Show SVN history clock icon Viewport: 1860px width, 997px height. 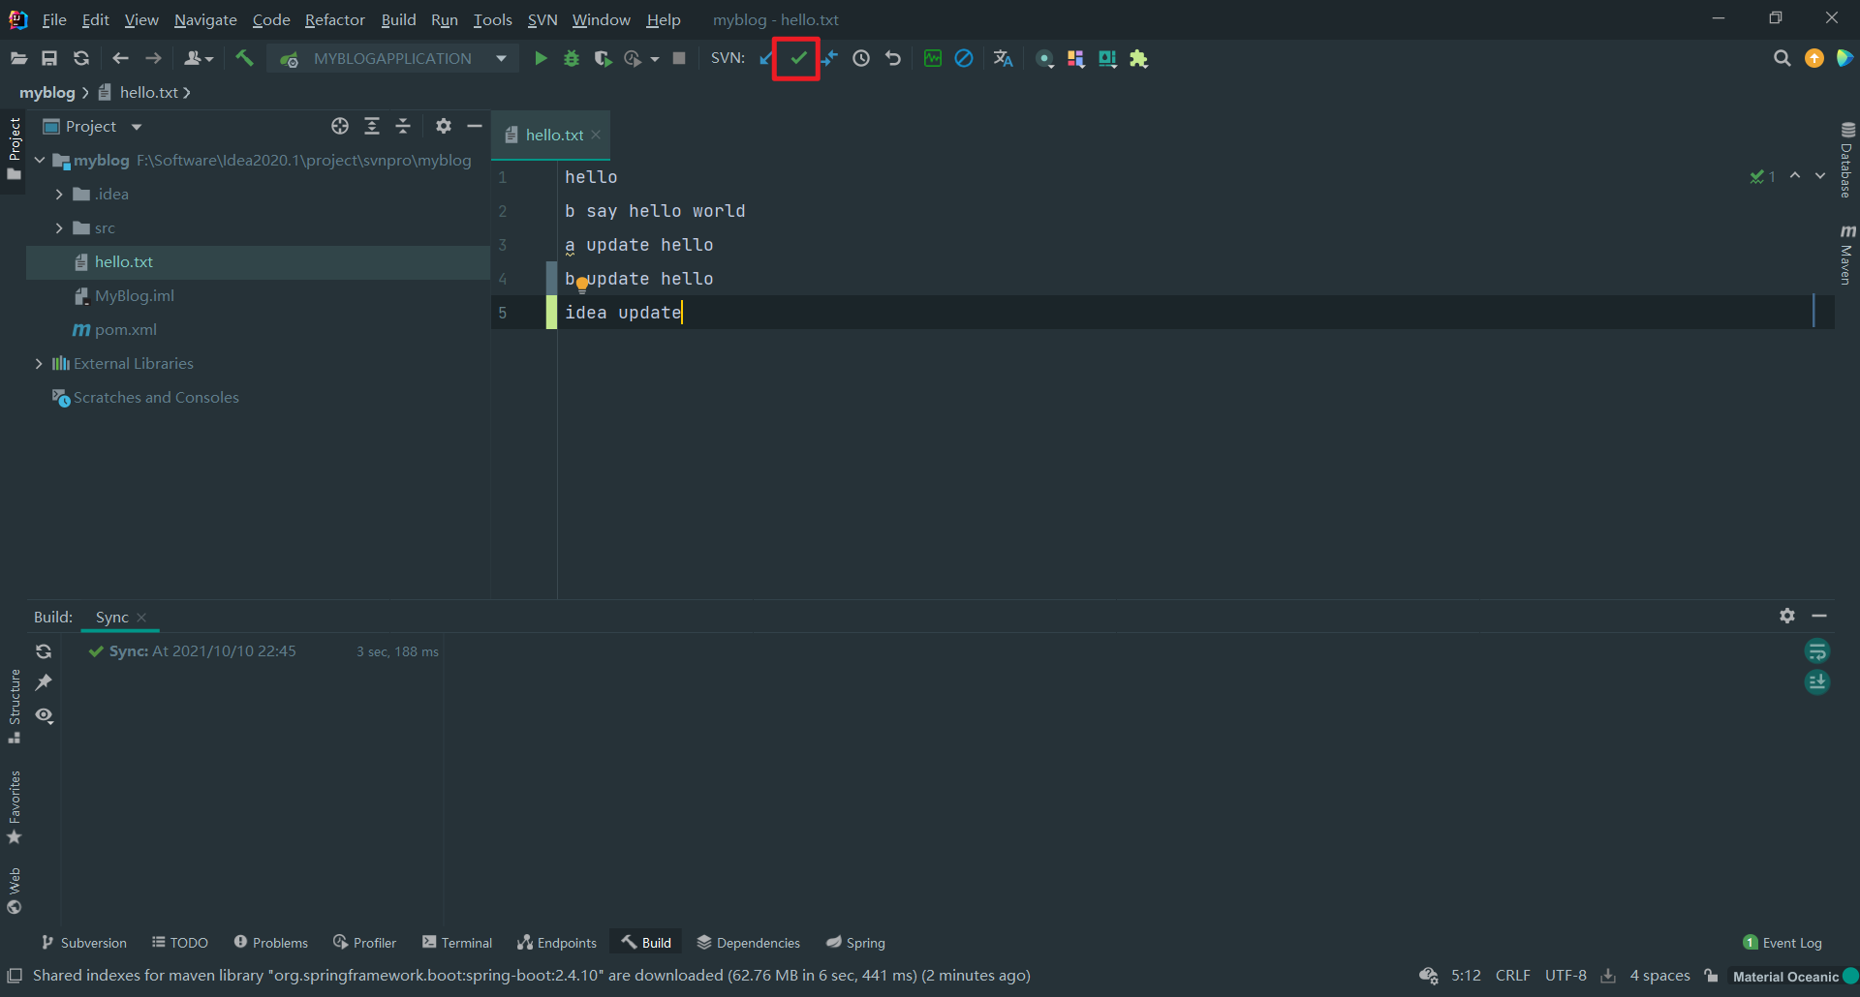tap(861, 59)
